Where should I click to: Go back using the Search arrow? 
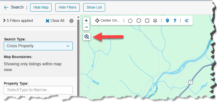pos(6,8)
